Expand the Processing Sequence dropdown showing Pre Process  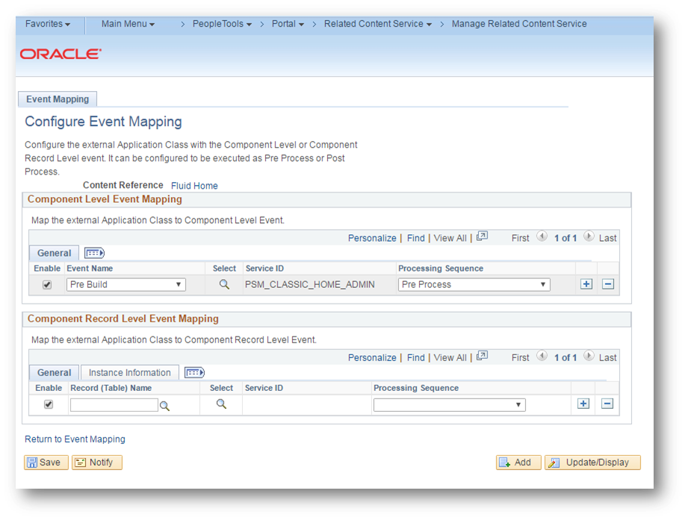(x=474, y=284)
